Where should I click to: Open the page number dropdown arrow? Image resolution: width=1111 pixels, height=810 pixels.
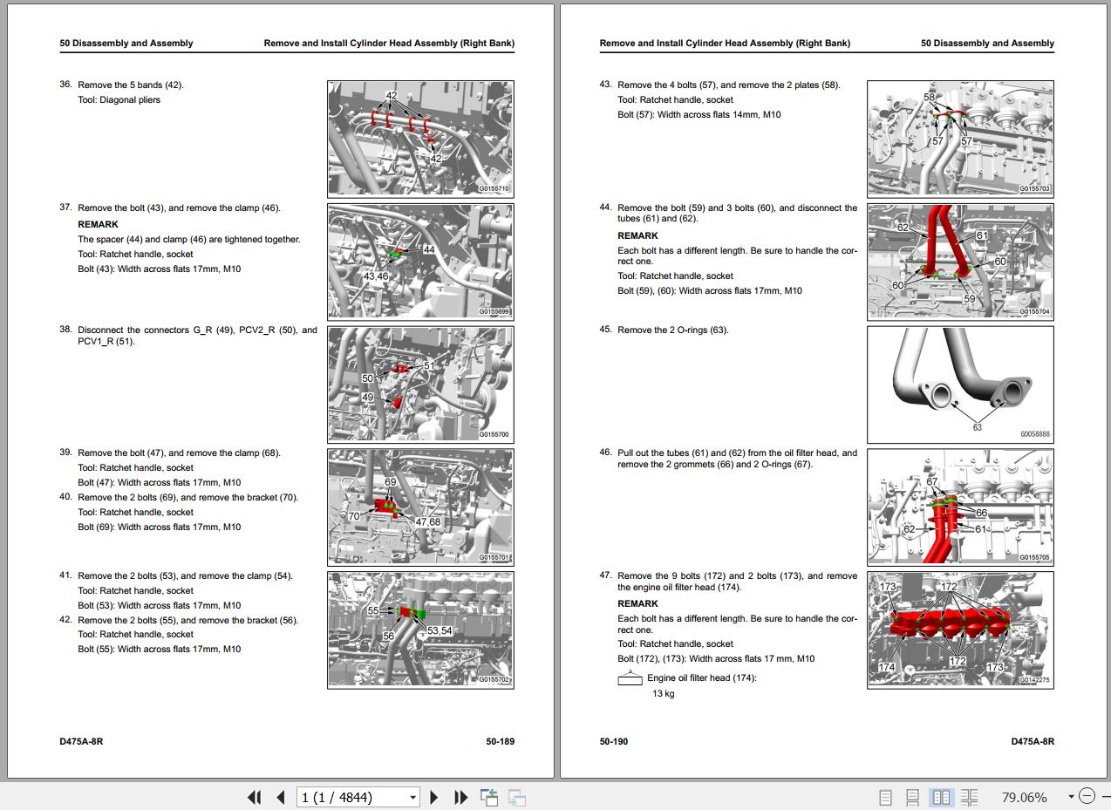click(412, 797)
